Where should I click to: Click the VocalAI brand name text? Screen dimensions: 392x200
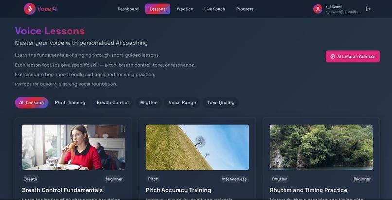coord(48,9)
